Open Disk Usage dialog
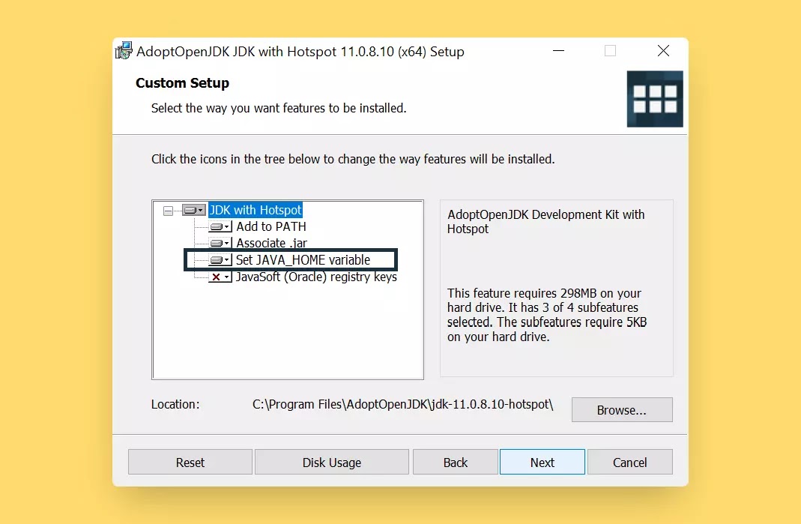Screen dimensions: 801x524 331,462
